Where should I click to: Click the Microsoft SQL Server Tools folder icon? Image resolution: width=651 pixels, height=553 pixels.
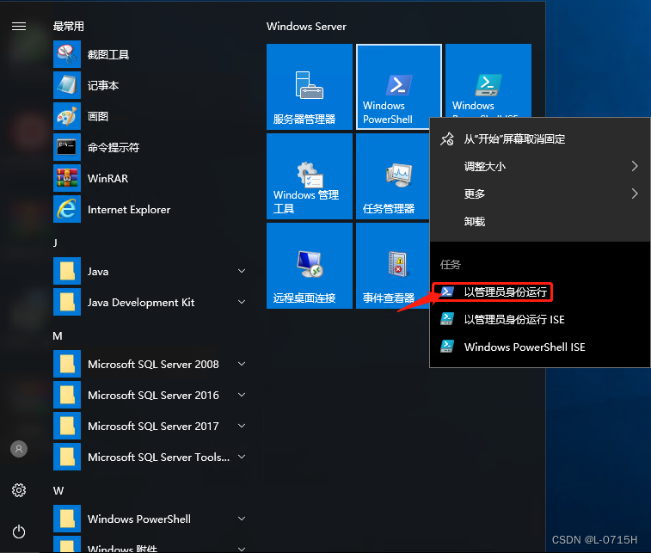pos(67,457)
